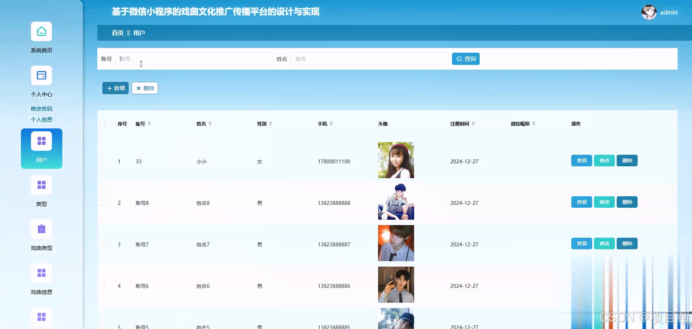Screen dimensions: 692x329
Task: Check the row checkbox for user 小小
Action: pyautogui.click(x=102, y=161)
